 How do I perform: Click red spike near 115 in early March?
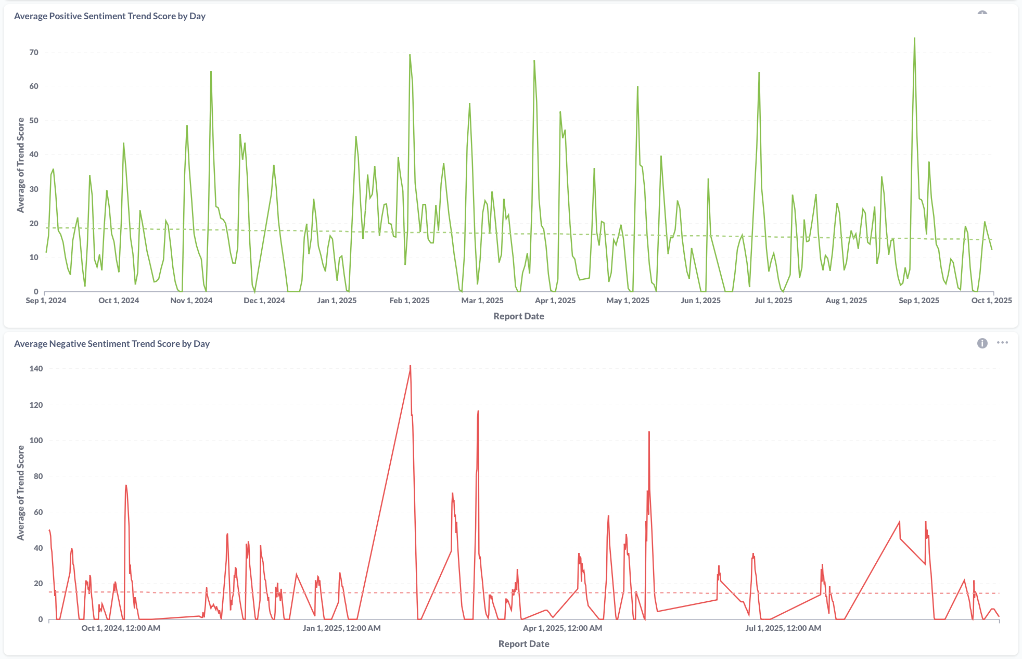[478, 412]
